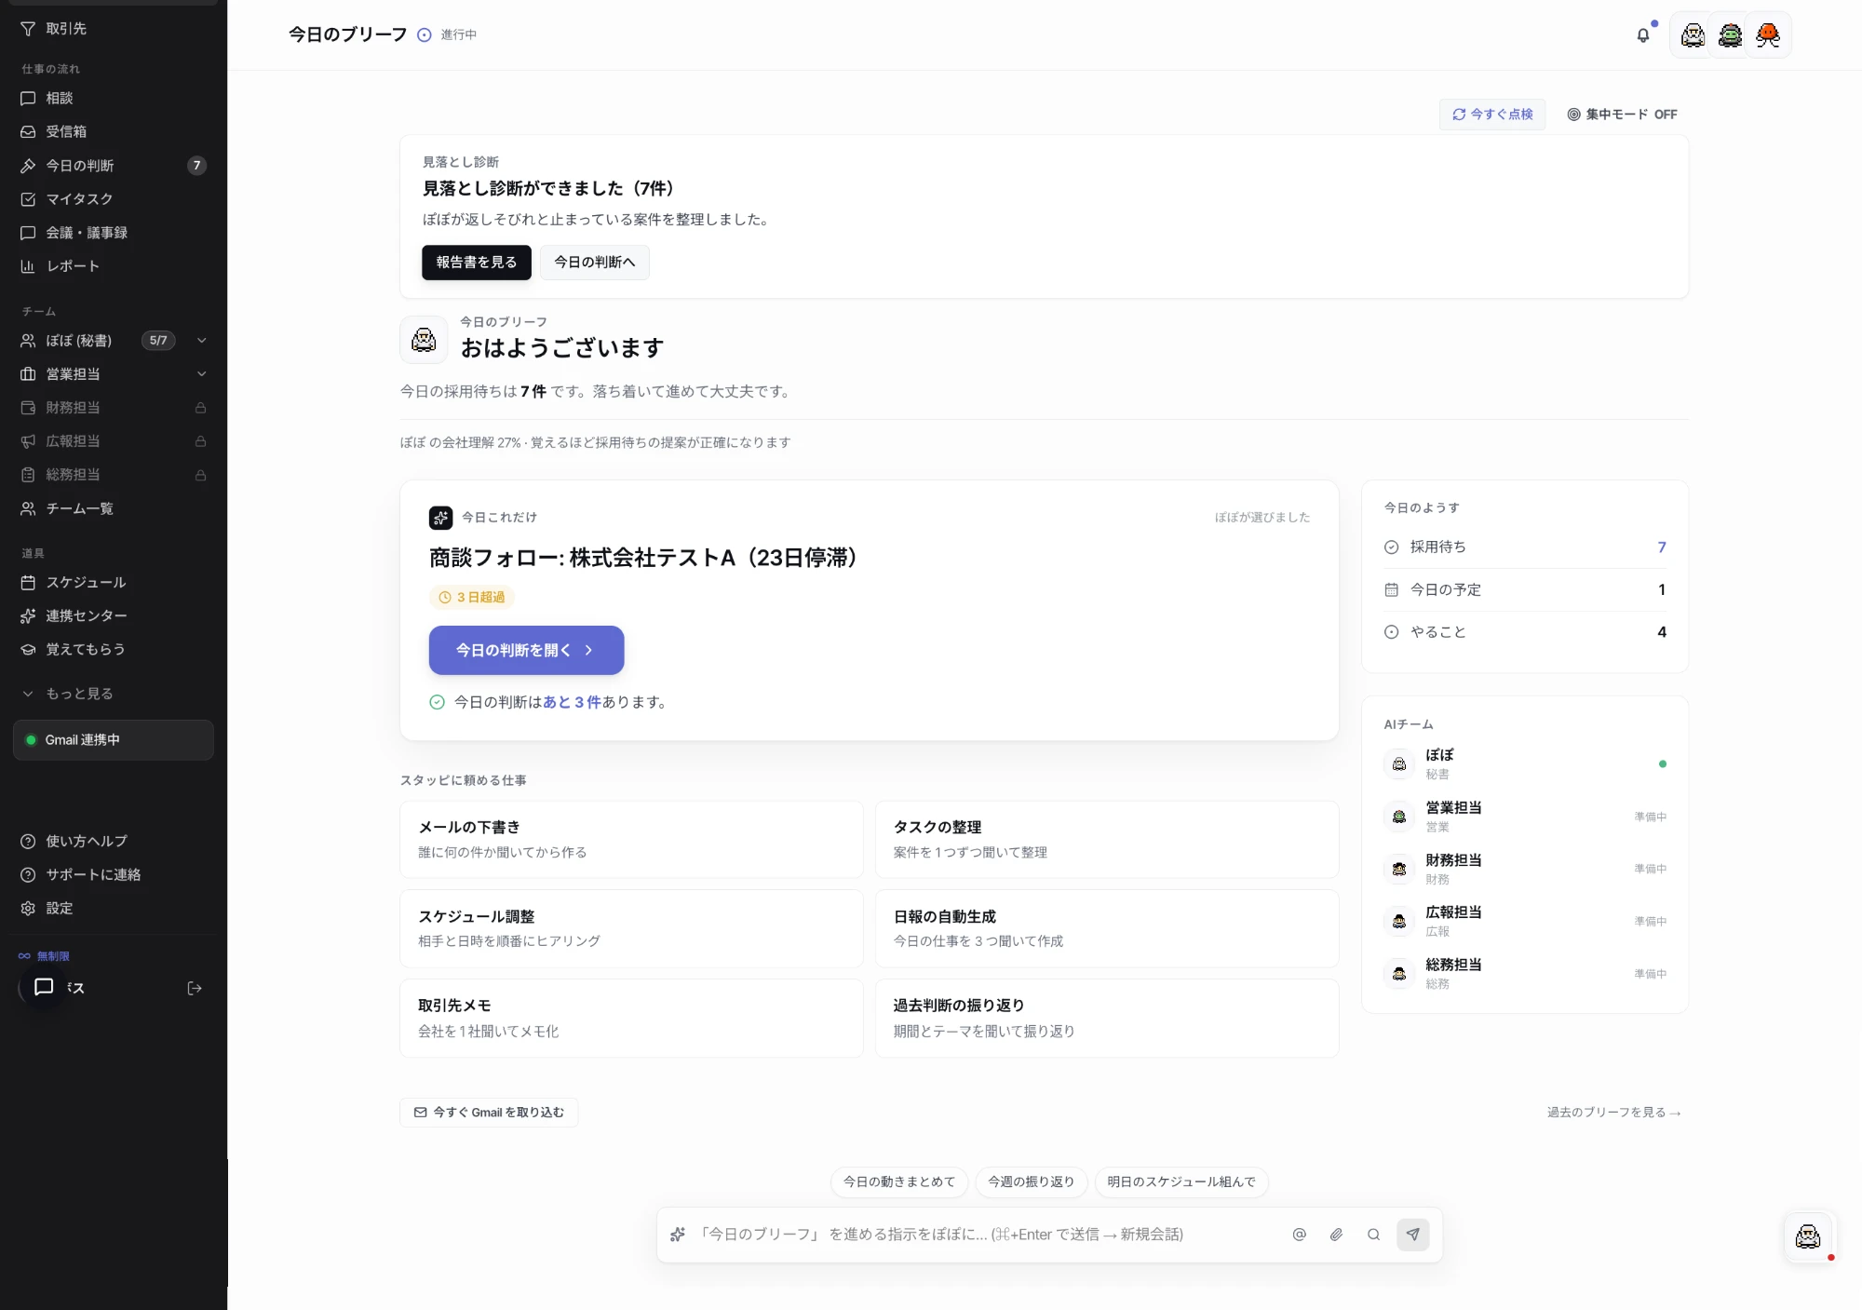Select 明日のスケジュール組んで suggestion chip
The height and width of the screenshot is (1310, 1862).
(1181, 1182)
